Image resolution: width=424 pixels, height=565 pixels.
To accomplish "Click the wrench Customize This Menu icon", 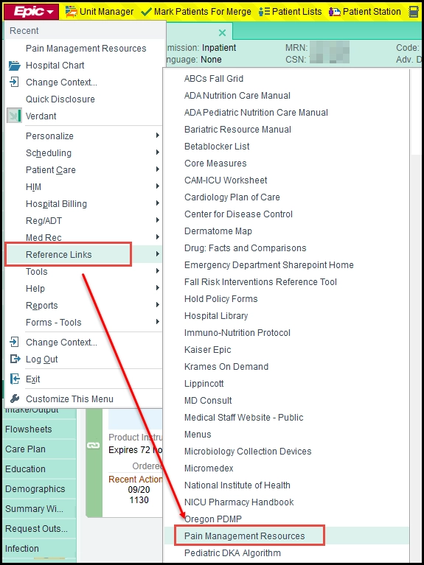I will pos(15,399).
